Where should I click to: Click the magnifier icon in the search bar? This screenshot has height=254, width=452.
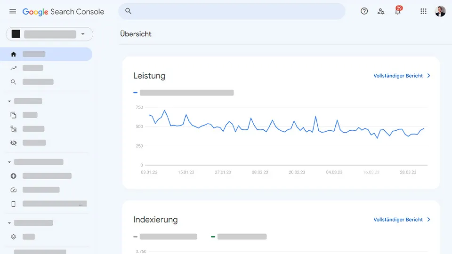pyautogui.click(x=128, y=11)
